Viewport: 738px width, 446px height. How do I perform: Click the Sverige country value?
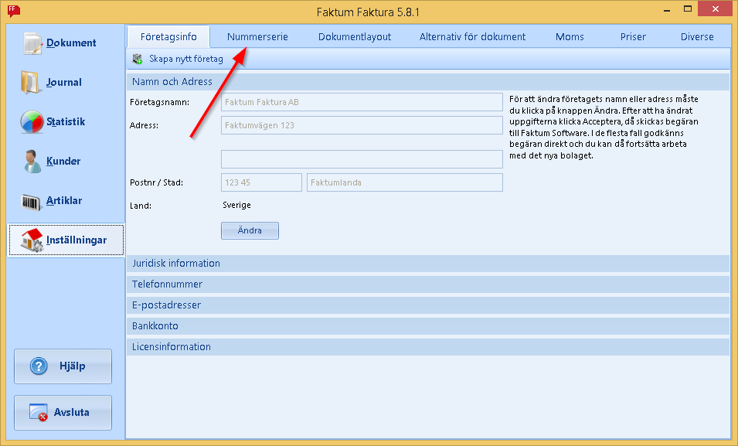[236, 206]
